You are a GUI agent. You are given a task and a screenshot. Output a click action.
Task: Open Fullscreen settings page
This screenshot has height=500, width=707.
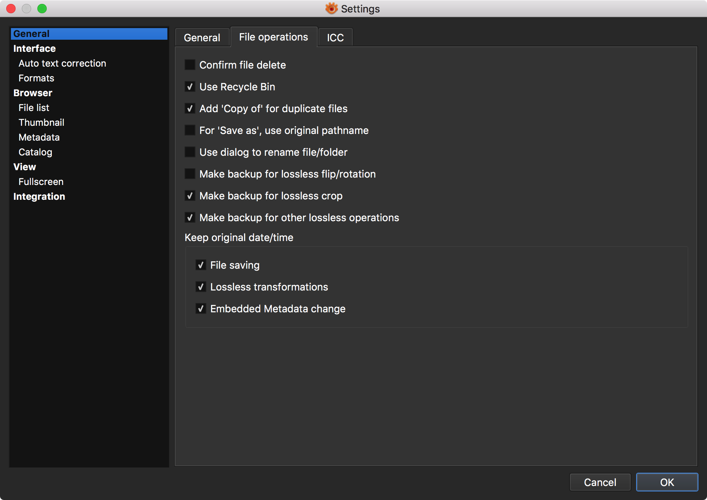[x=41, y=182]
